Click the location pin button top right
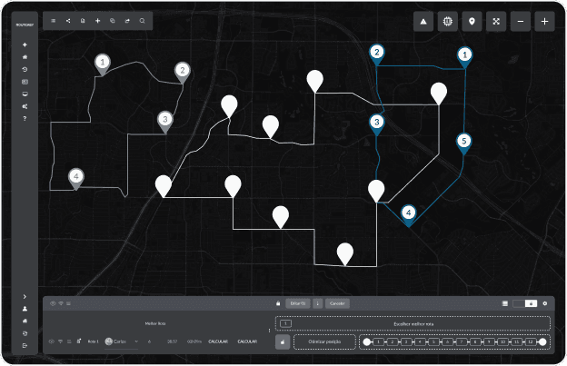This screenshot has width=567, height=366. (472, 21)
